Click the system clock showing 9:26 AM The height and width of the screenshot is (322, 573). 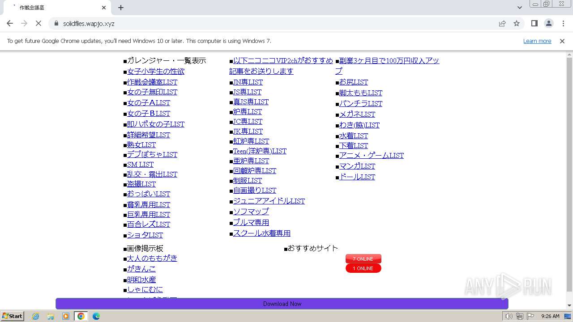click(x=550, y=316)
